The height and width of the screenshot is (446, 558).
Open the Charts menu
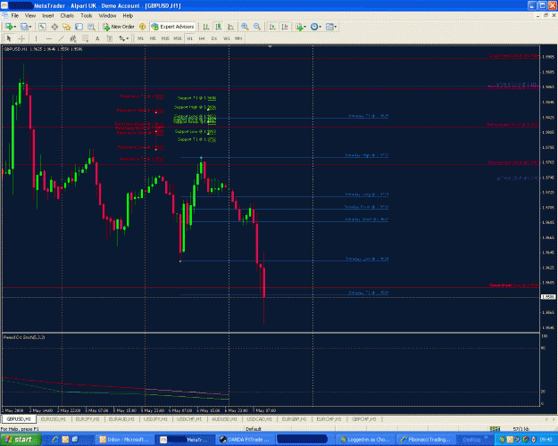coord(67,16)
